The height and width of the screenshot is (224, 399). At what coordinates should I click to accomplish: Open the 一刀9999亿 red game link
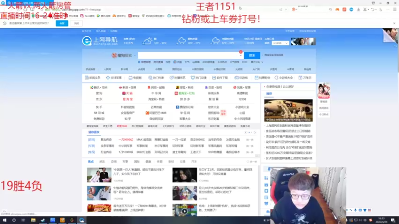126,140
